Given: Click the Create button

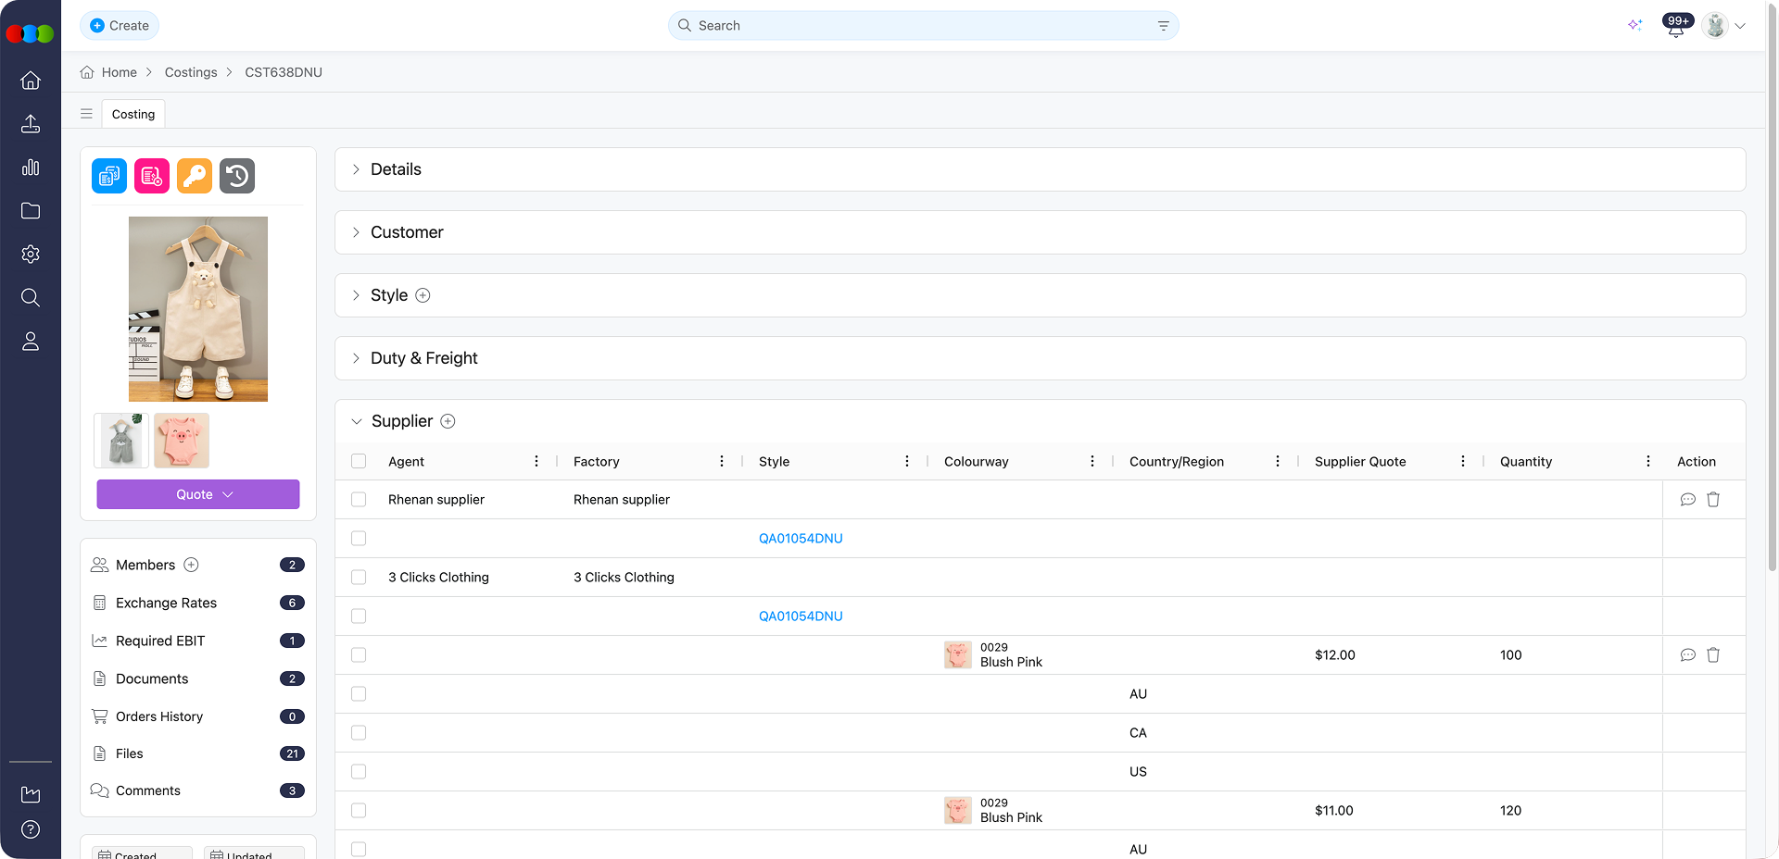Looking at the screenshot, I should point(120,26).
